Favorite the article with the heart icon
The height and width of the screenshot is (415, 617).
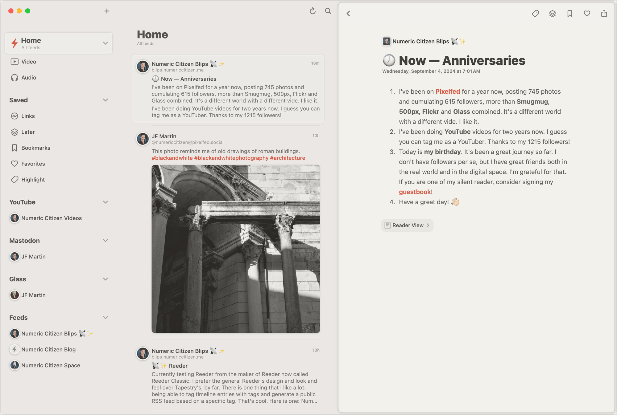(587, 14)
